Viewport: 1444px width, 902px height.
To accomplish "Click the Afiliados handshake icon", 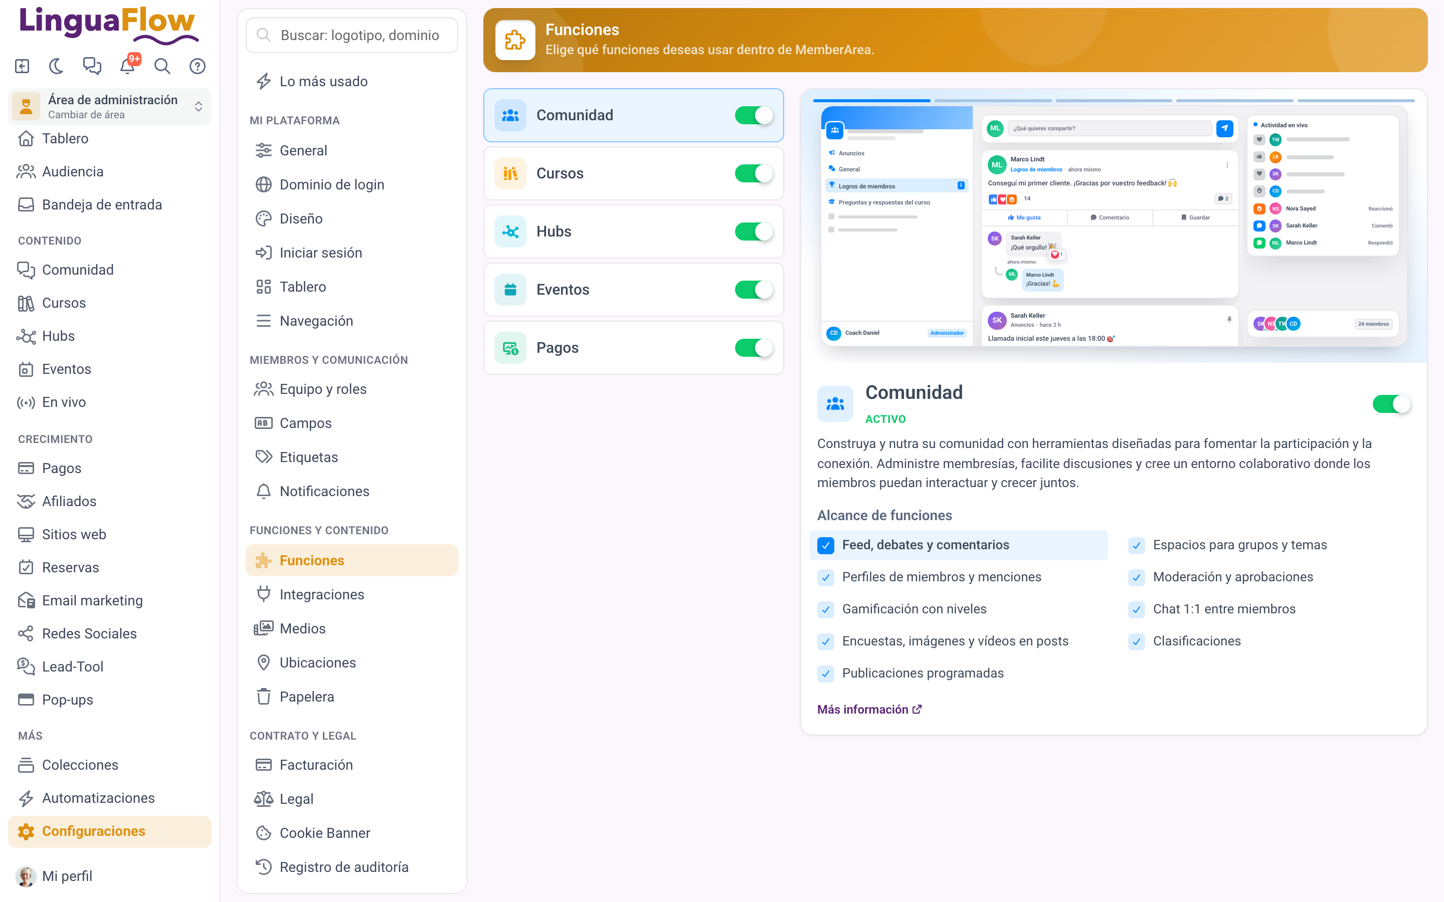I will [x=26, y=502].
